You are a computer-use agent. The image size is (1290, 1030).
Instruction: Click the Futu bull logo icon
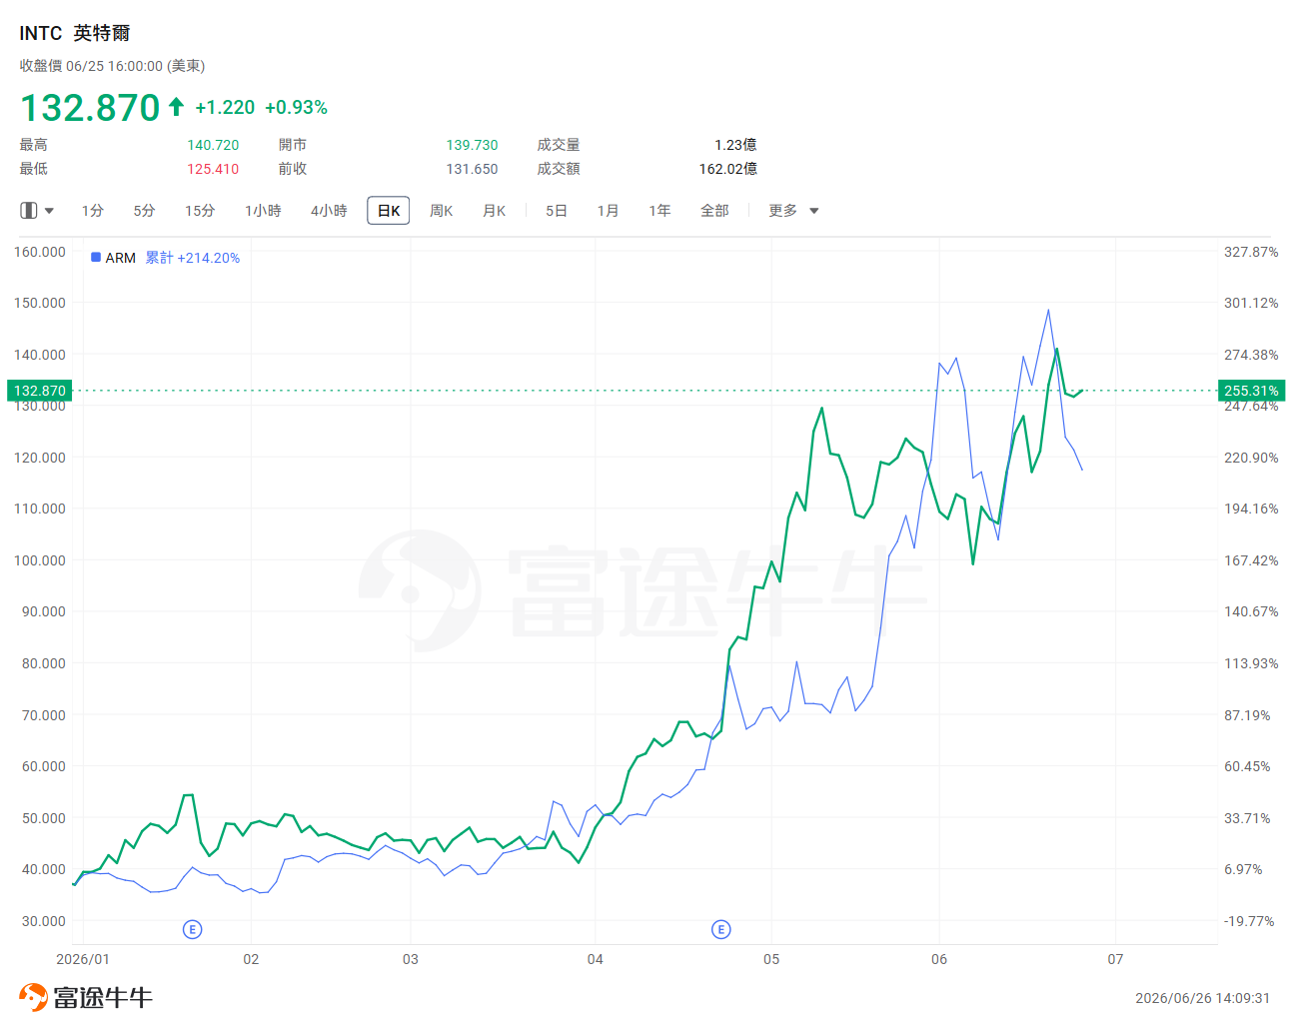(33, 997)
